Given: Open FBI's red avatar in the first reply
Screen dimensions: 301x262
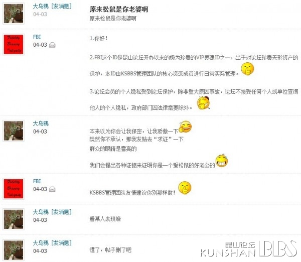Looking at the screenshot, I should pos(14,45).
